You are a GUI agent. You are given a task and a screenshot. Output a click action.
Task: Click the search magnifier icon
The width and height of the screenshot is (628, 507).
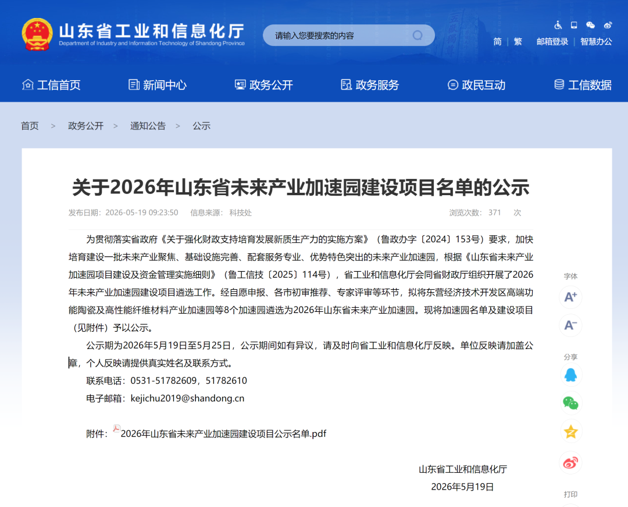click(x=418, y=35)
